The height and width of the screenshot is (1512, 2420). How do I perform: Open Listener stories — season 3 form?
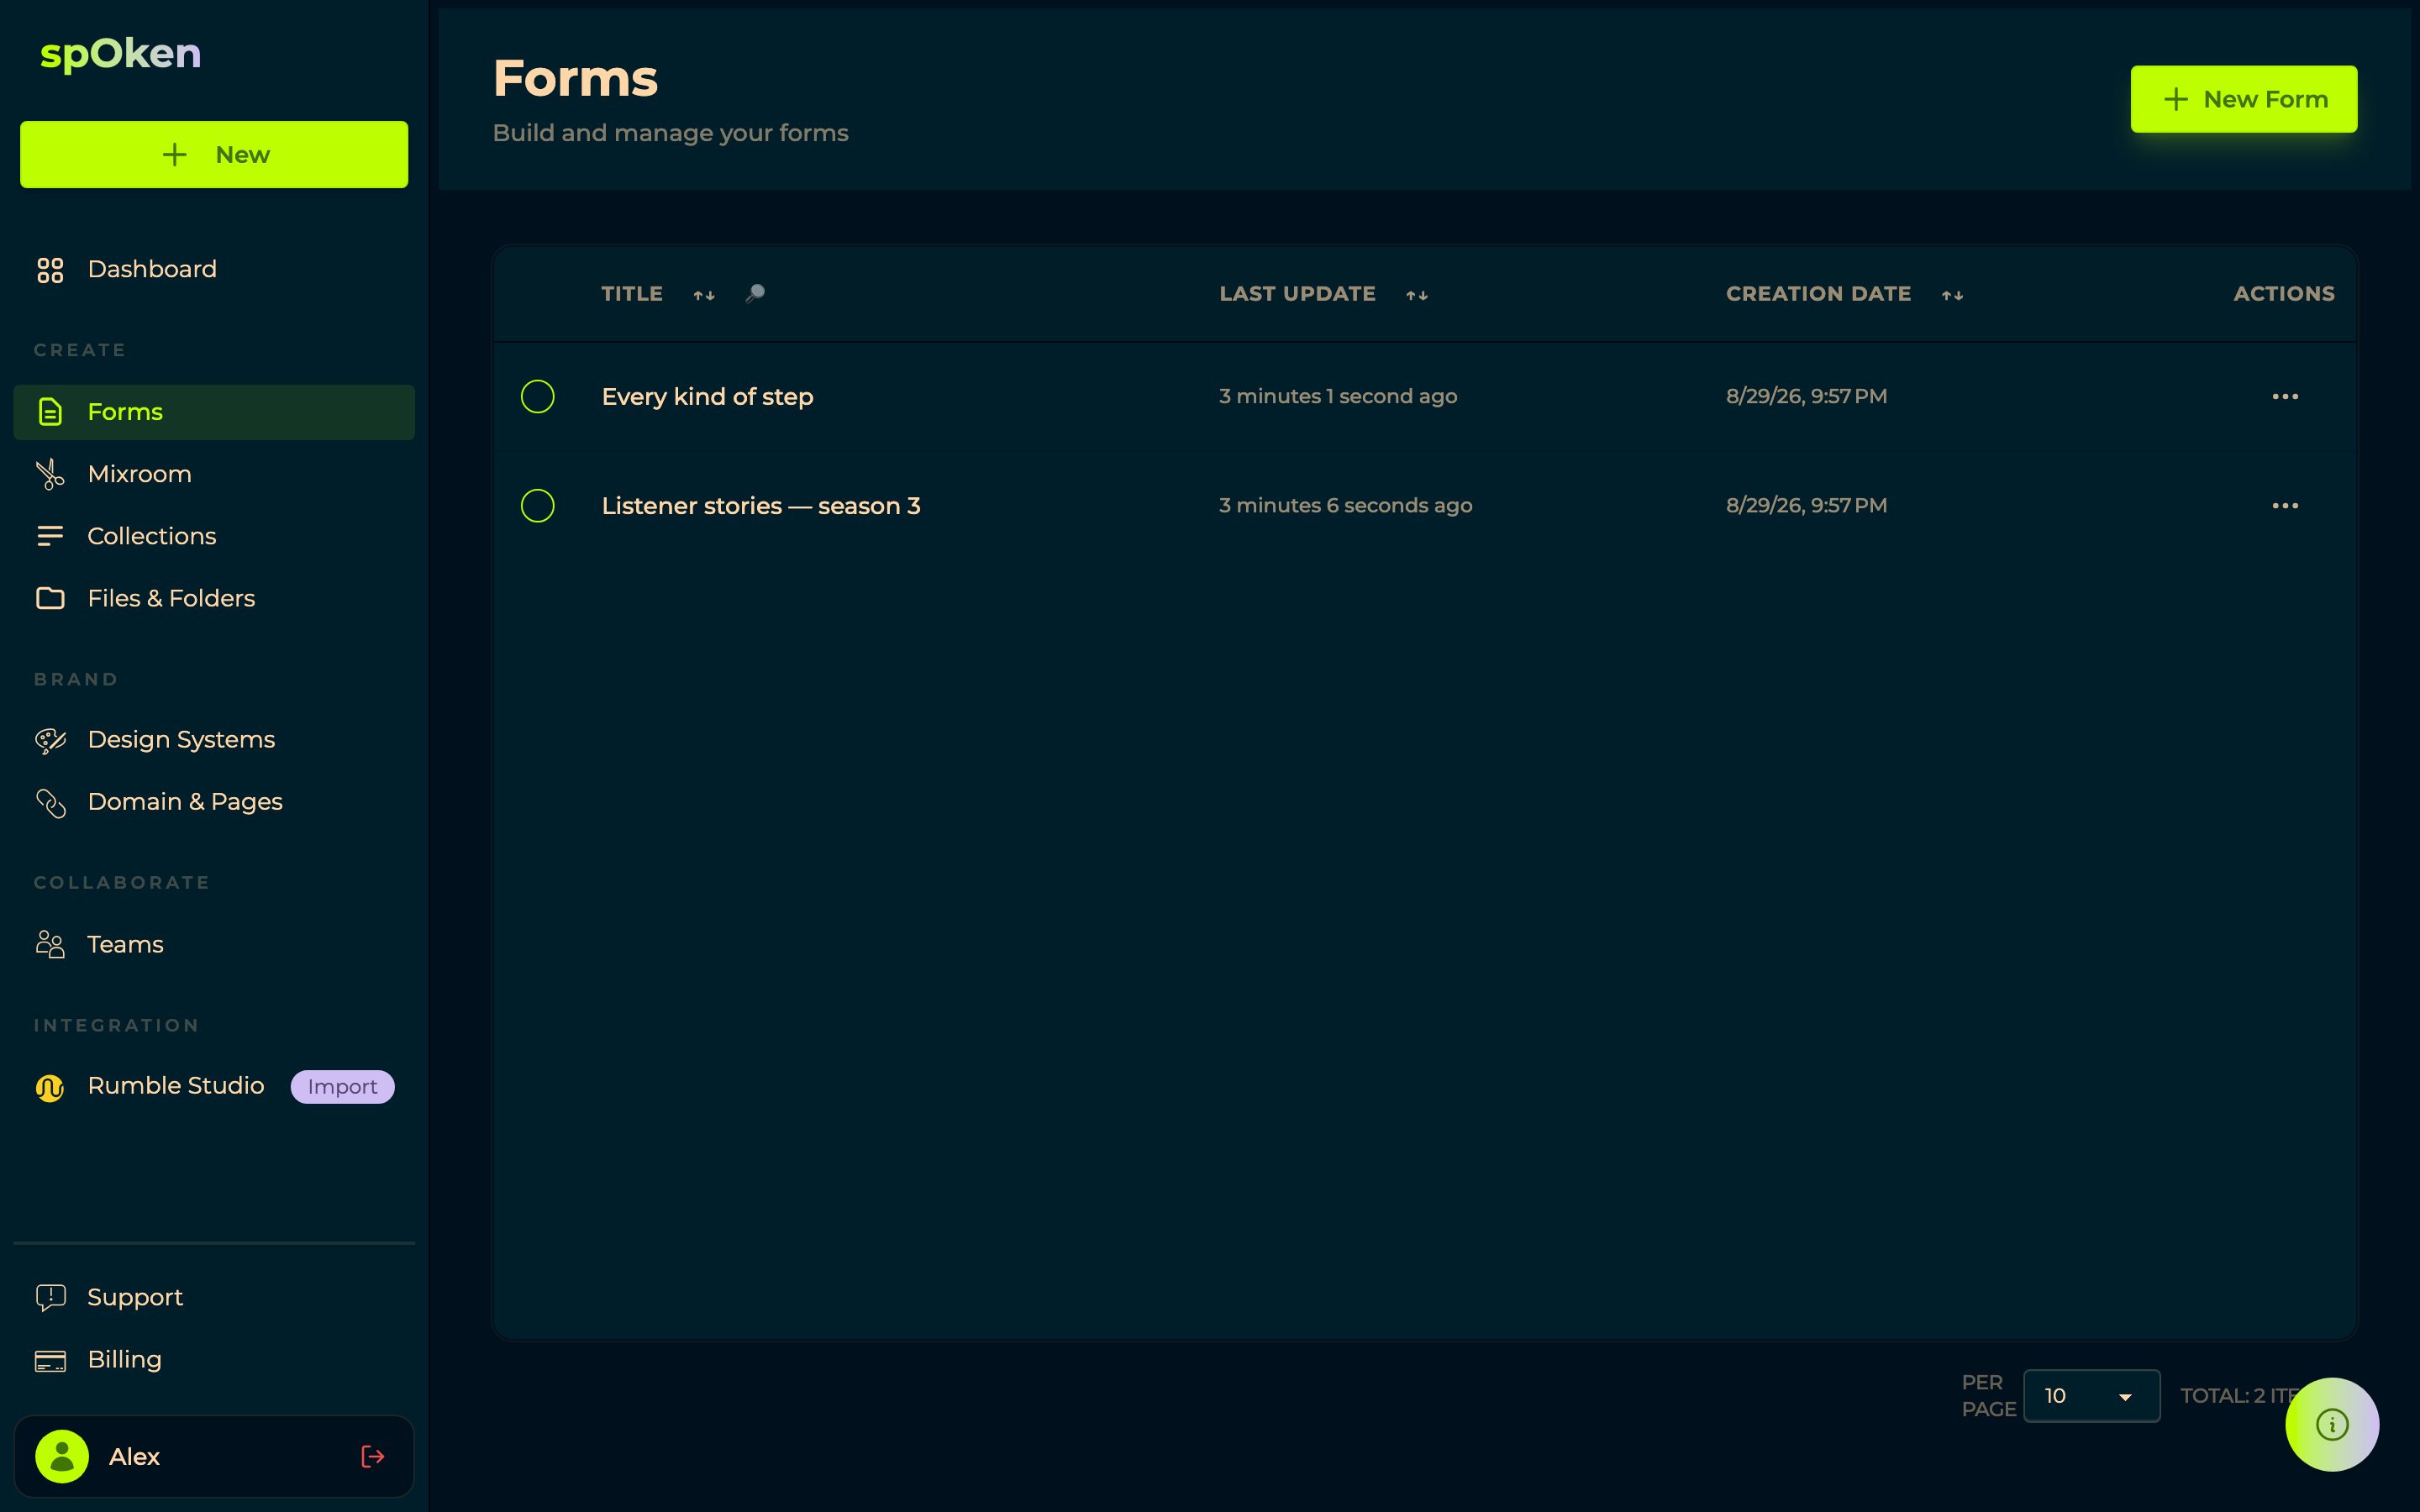coord(761,505)
